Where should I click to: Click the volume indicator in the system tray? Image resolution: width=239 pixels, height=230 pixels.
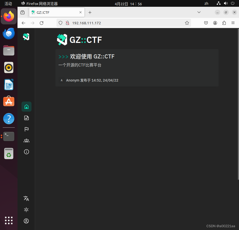226,3
